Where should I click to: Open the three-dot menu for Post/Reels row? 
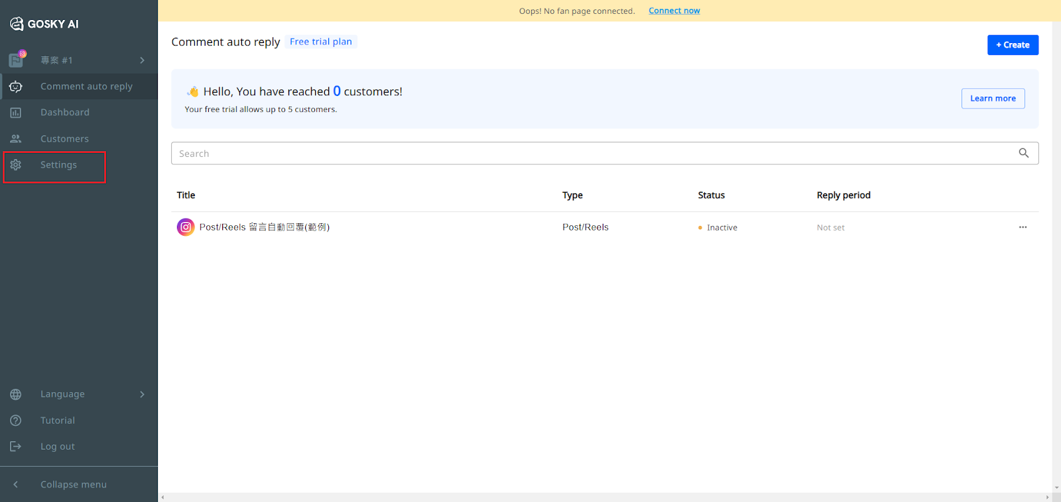[x=1023, y=227]
